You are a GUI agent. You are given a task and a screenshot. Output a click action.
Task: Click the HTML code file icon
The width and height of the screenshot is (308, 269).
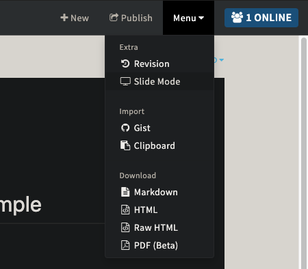coord(125,210)
